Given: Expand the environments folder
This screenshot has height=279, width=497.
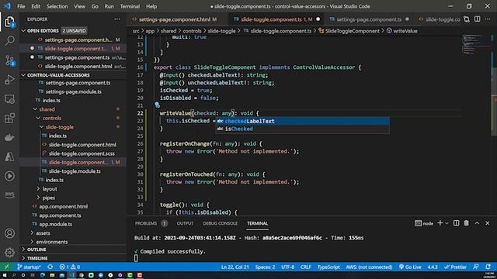Looking at the screenshot, I should coord(32,242).
